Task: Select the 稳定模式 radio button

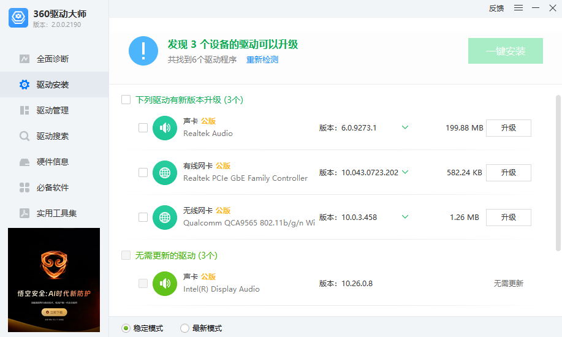Action: [x=126, y=328]
